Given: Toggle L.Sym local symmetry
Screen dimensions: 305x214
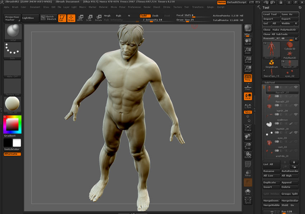Looking at the screenshot, I should coord(248,106).
